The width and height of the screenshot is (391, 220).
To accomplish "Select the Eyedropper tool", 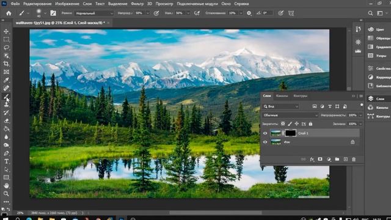I will tap(6, 80).
